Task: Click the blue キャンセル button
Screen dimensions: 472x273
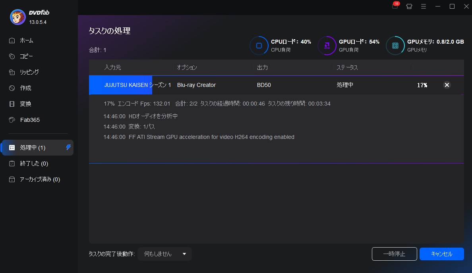Action: [441, 254]
